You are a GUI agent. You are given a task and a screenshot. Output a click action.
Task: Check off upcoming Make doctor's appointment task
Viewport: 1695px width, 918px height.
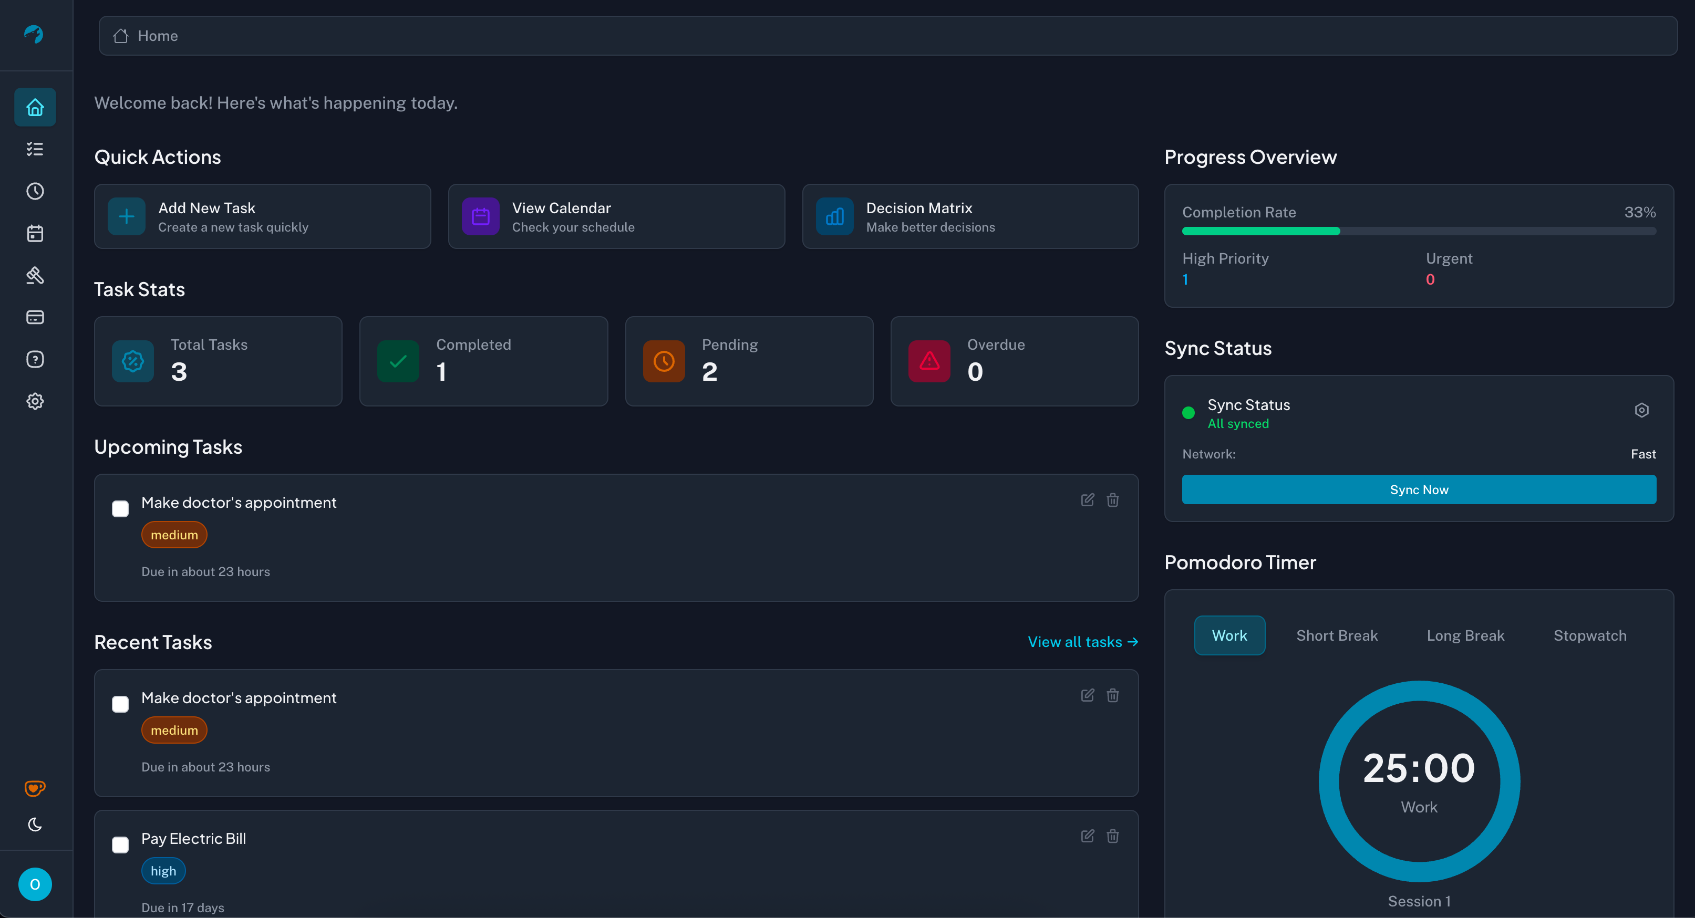pos(120,509)
